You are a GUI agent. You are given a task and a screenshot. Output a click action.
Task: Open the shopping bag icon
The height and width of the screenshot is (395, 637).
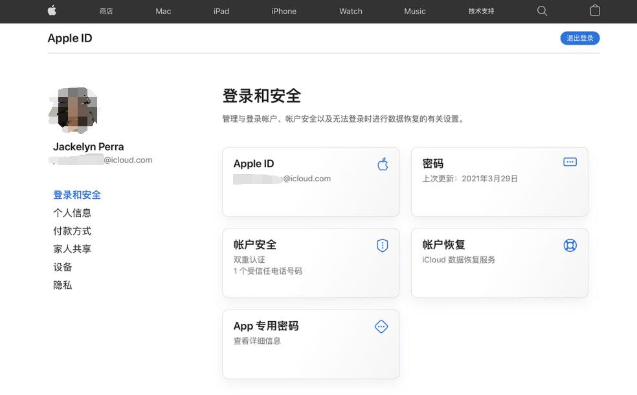click(595, 10)
